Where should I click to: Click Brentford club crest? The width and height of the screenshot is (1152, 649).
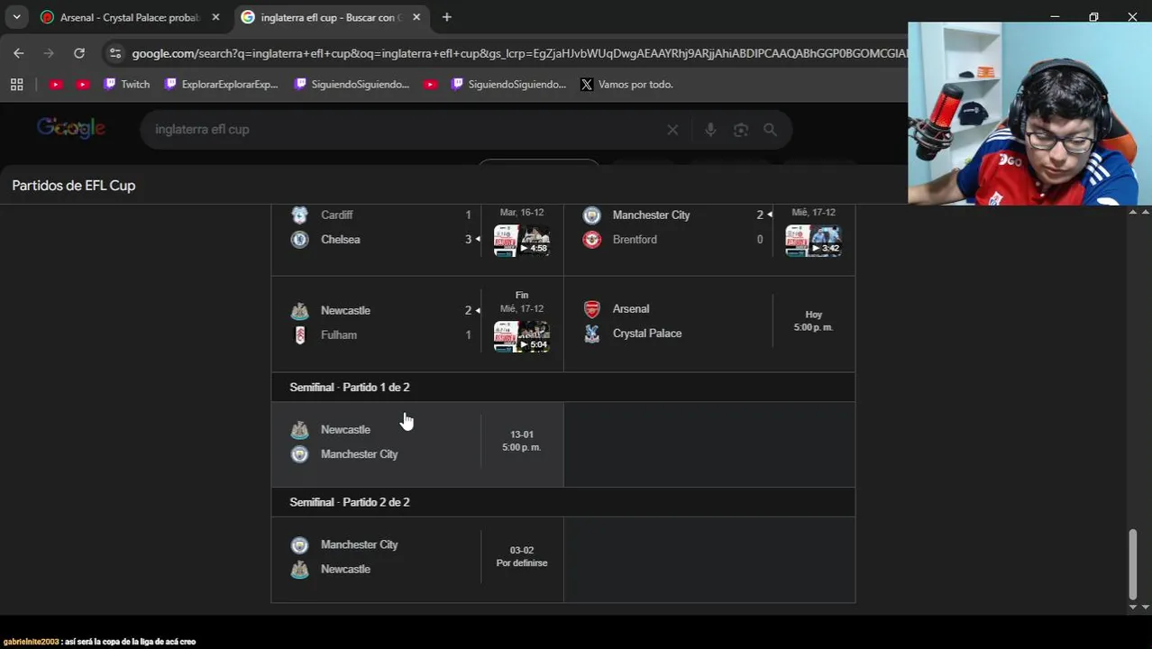[x=591, y=239]
